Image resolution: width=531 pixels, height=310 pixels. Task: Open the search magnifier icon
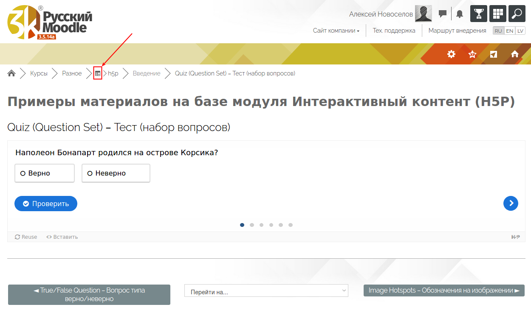click(517, 14)
